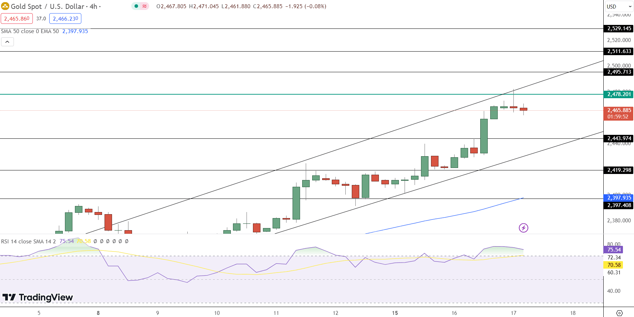The height and width of the screenshot is (317, 634).
Task: Collapse the indicator legend with the chevron
Action: tap(7, 42)
